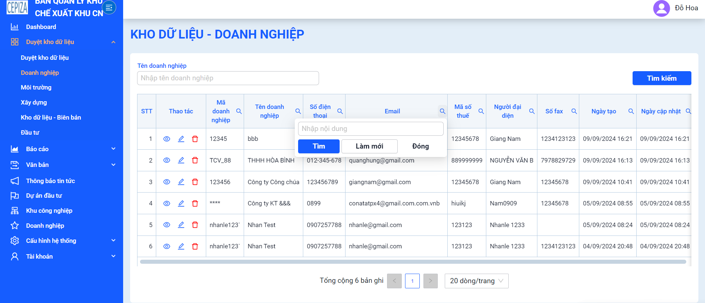
Task: View details of row 1 (bbb) eye icon
Action: click(167, 139)
